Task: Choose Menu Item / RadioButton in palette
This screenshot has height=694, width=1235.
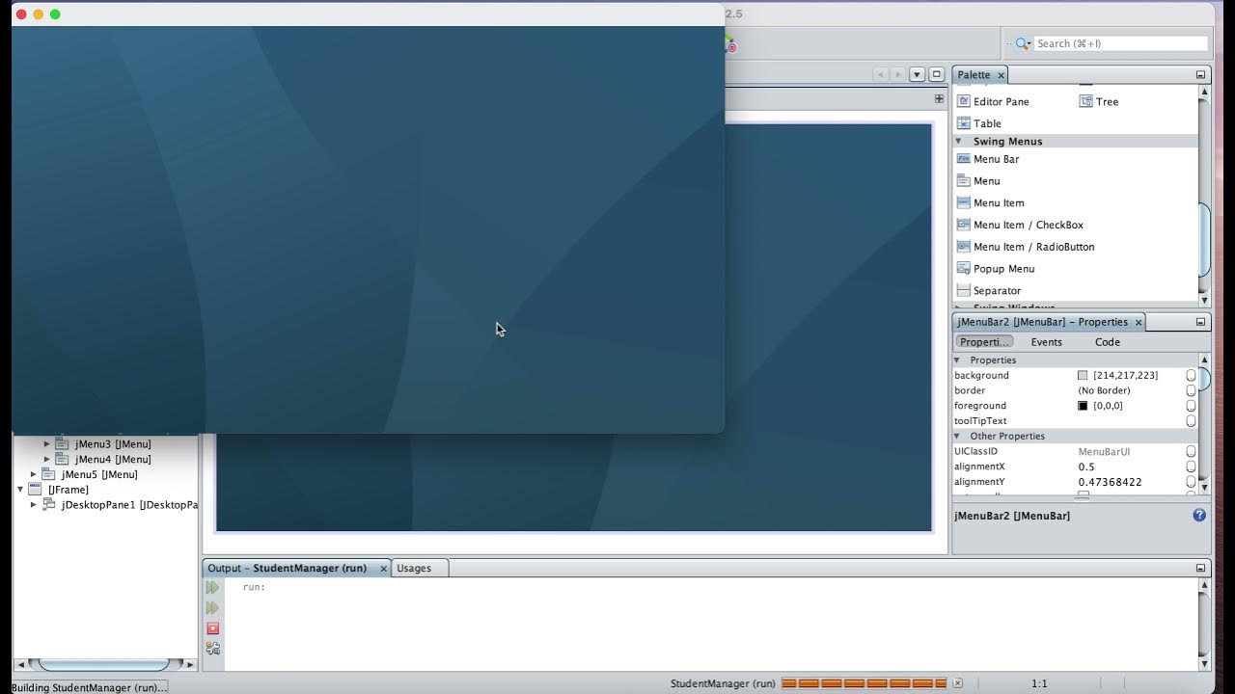Action: click(1026, 248)
